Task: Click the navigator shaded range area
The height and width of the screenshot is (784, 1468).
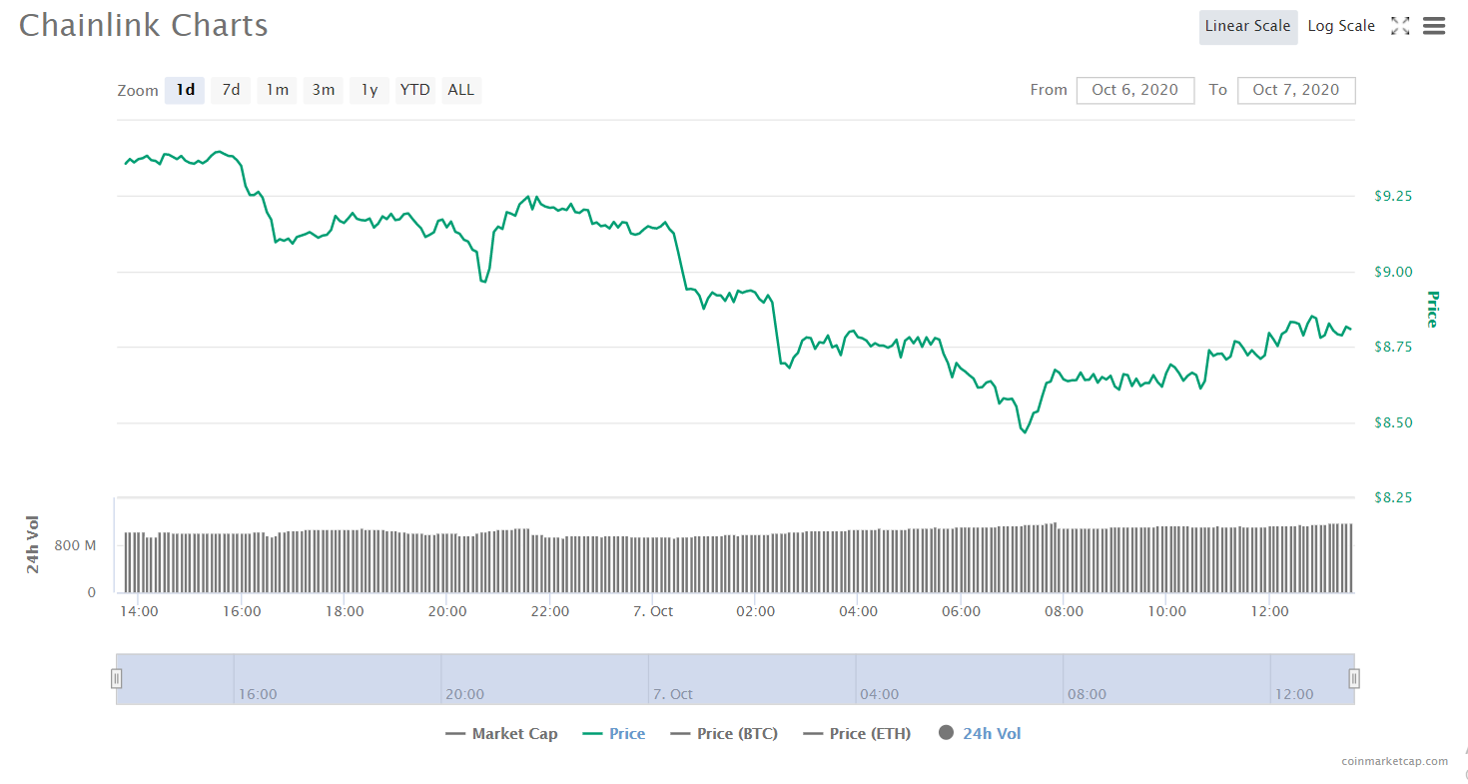Action: click(x=735, y=679)
